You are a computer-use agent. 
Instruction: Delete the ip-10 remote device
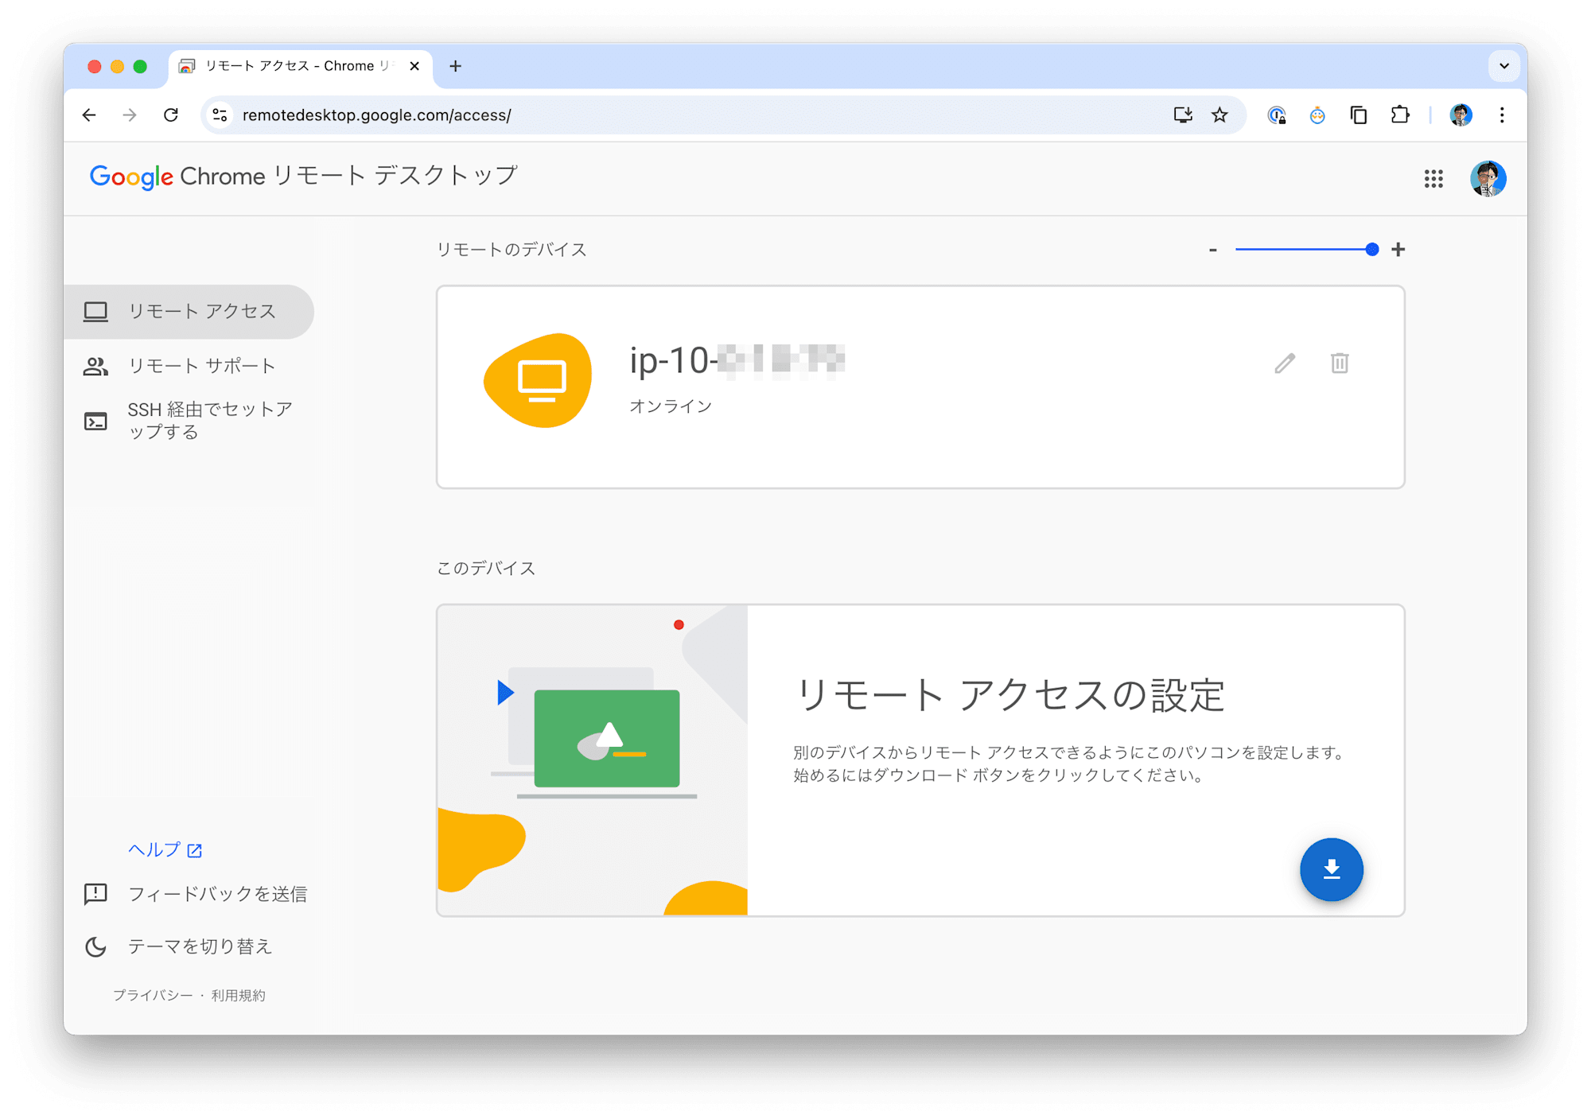tap(1340, 363)
